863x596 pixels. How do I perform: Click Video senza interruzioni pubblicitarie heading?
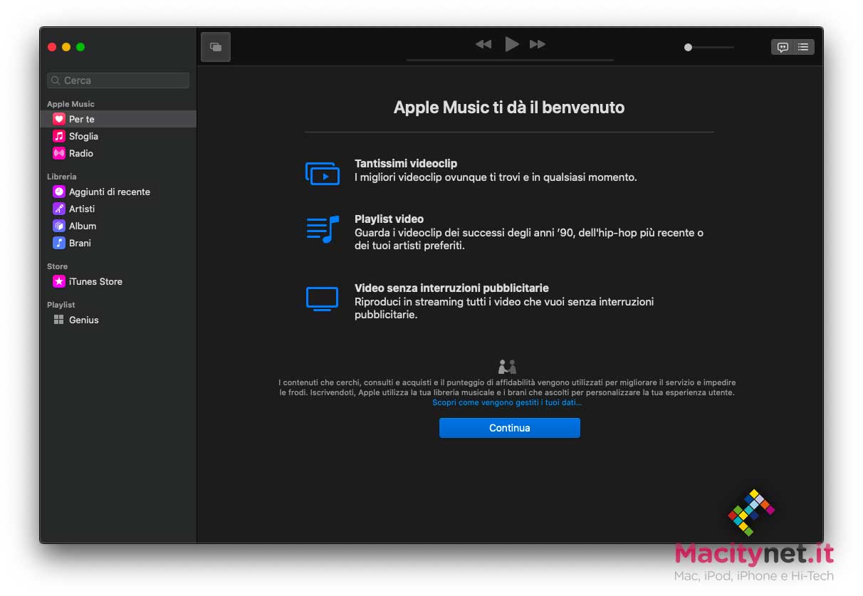click(x=451, y=288)
